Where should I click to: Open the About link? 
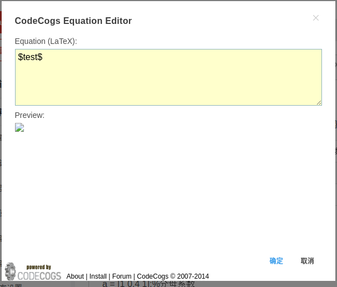[x=75, y=276]
